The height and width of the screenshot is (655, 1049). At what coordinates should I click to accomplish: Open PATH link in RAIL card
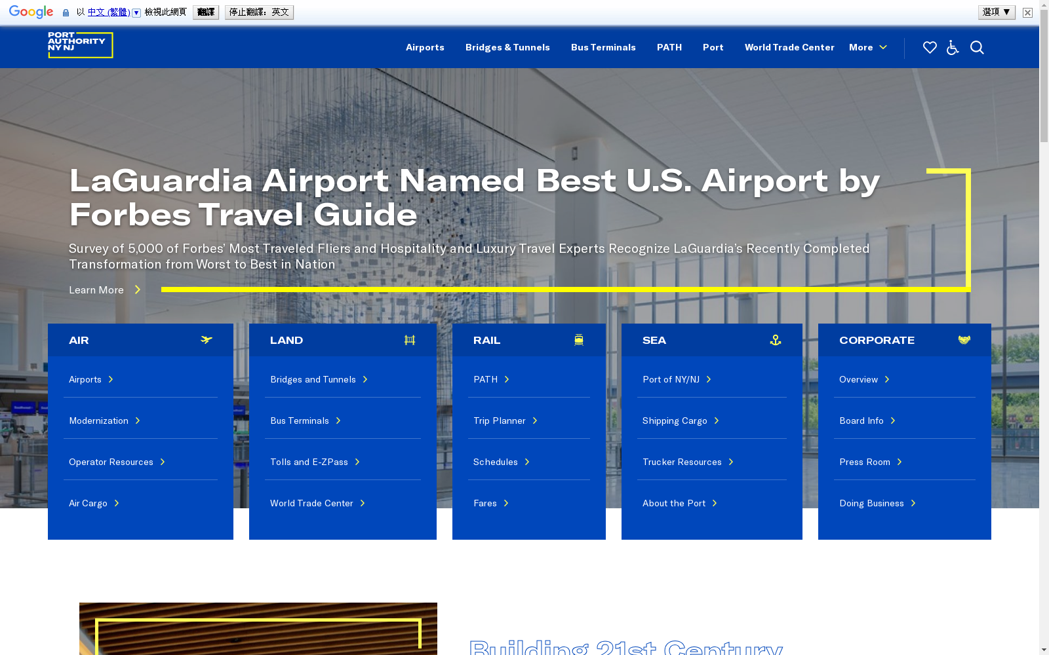(492, 379)
